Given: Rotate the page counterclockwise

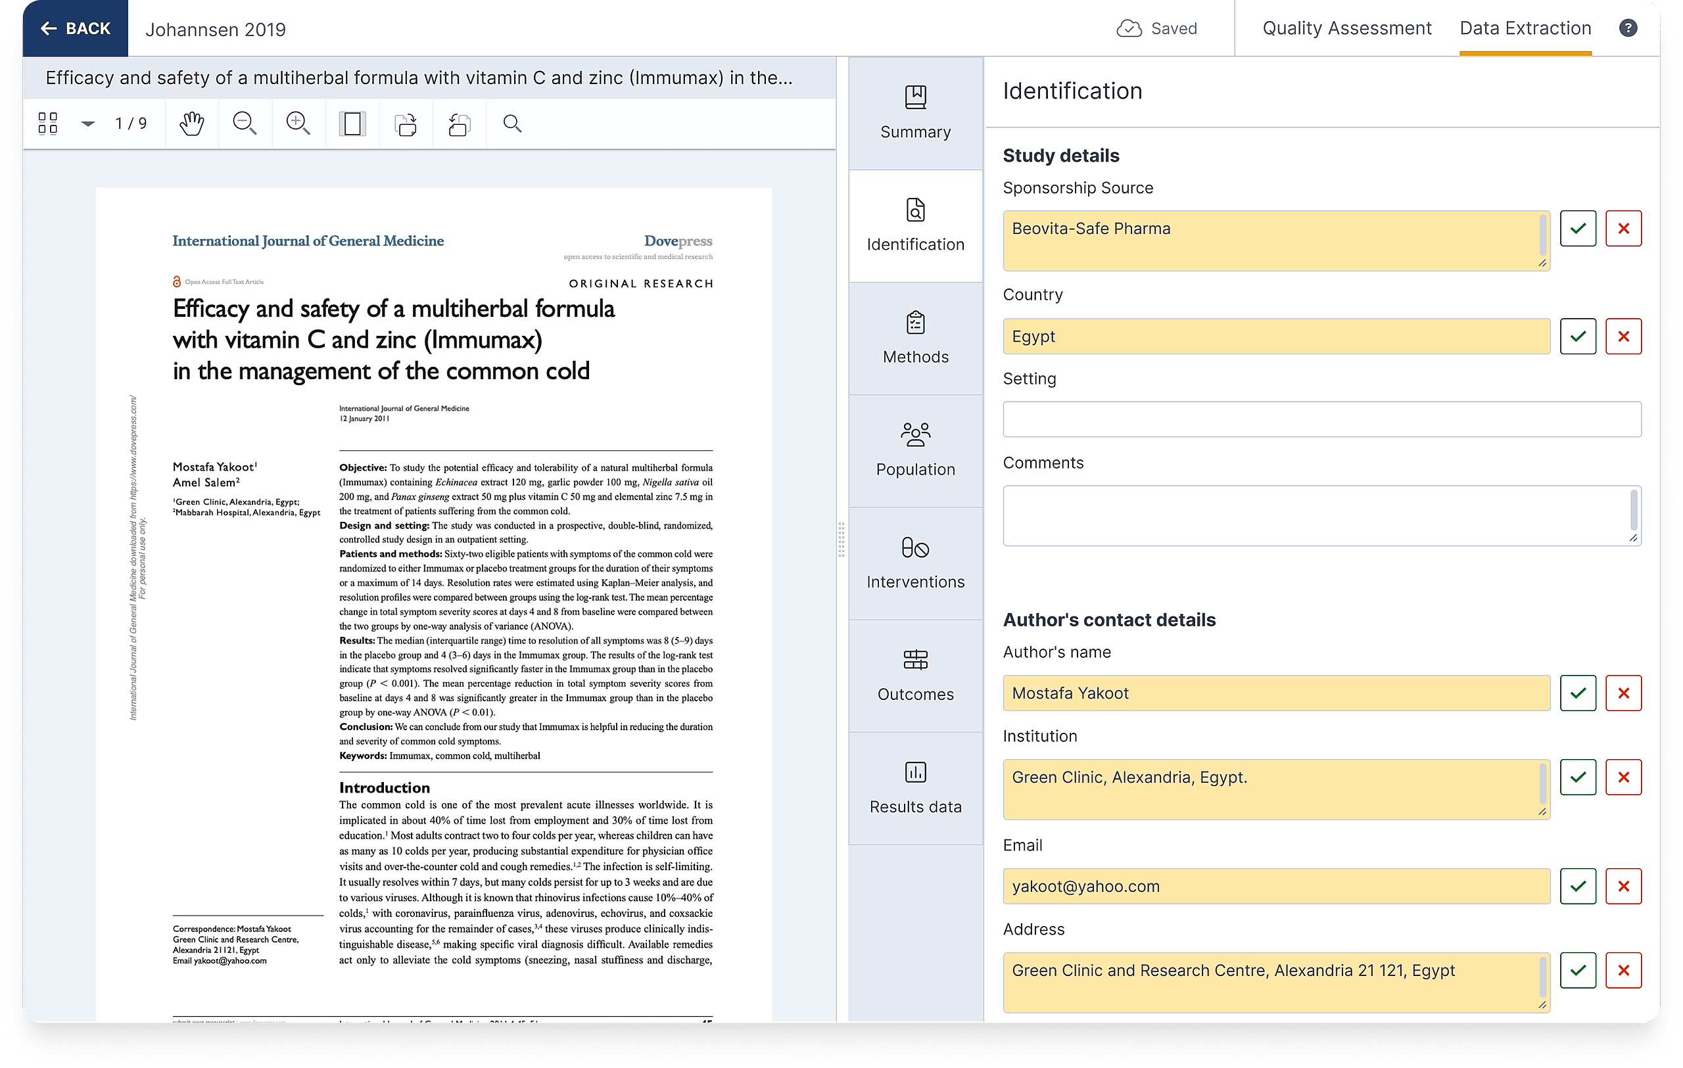Looking at the screenshot, I should click(459, 124).
